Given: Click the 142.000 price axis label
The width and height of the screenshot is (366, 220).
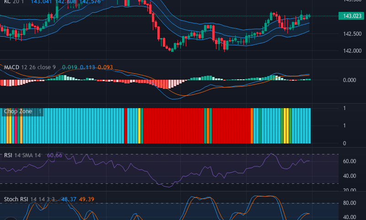Looking at the screenshot, I should coord(352,51).
